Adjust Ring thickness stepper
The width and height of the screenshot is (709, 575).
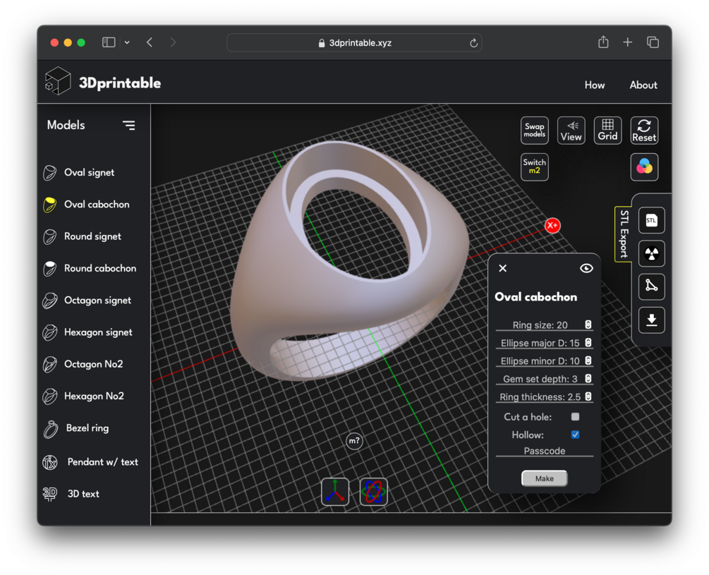588,397
